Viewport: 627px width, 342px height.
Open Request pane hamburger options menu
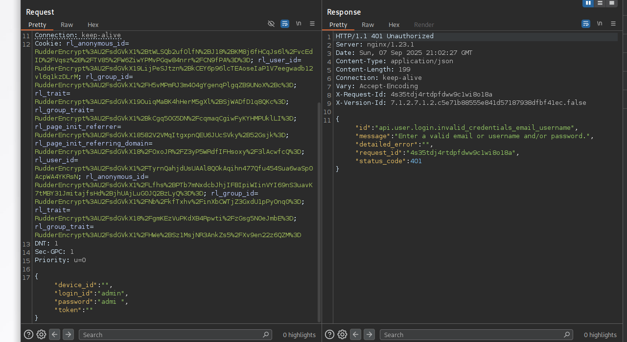pyautogui.click(x=312, y=24)
